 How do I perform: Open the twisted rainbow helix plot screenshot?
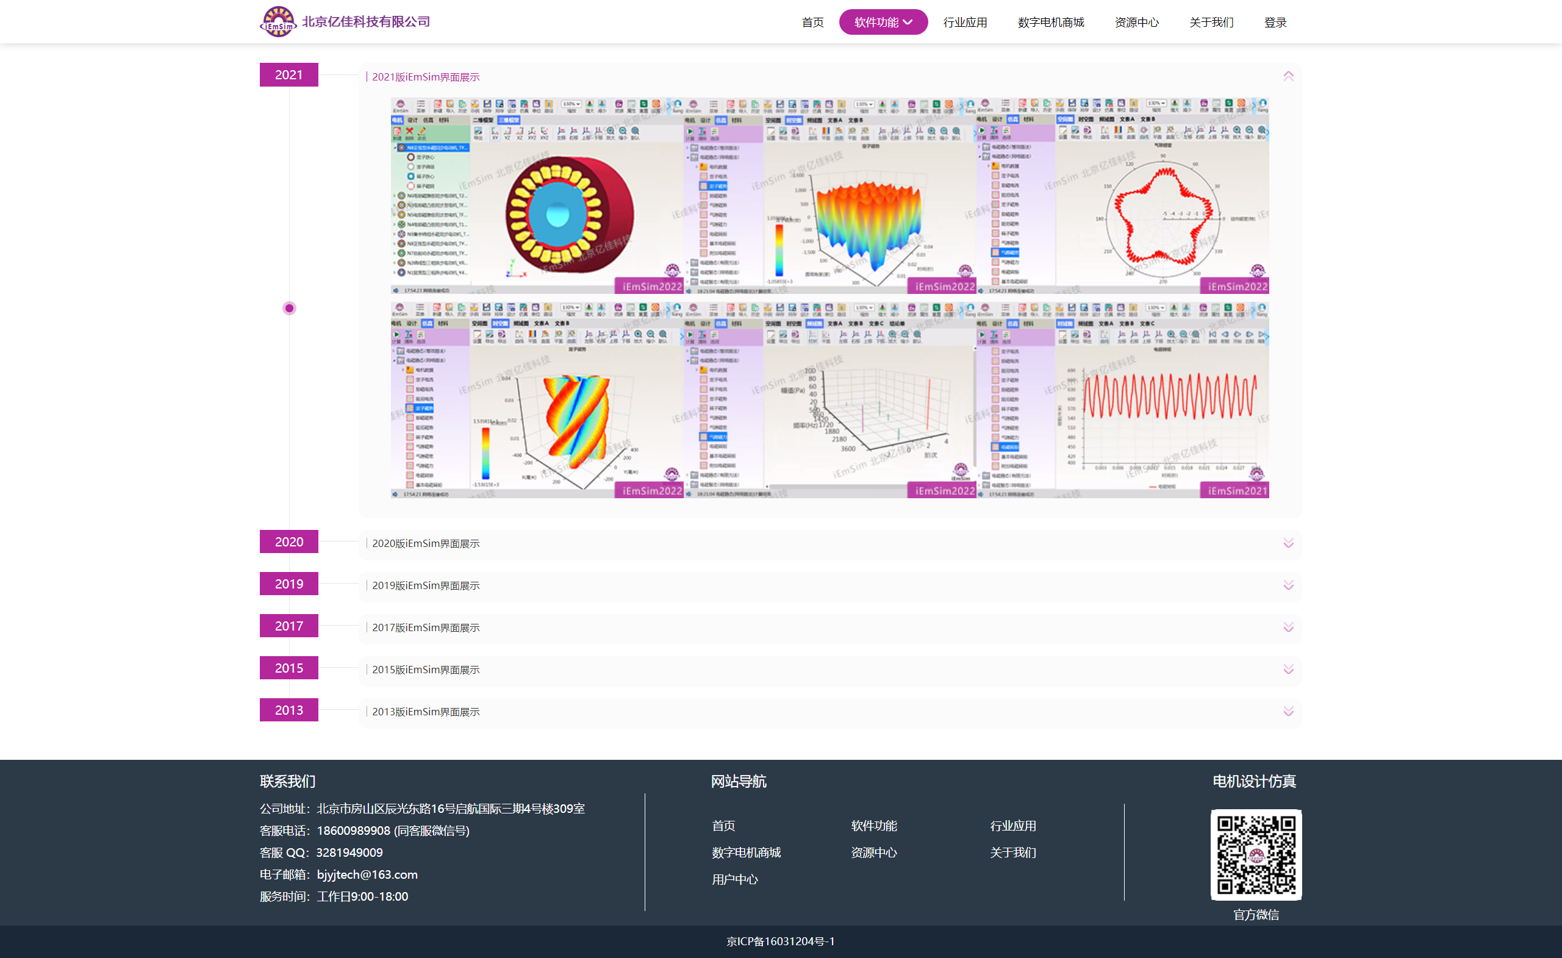537,400
